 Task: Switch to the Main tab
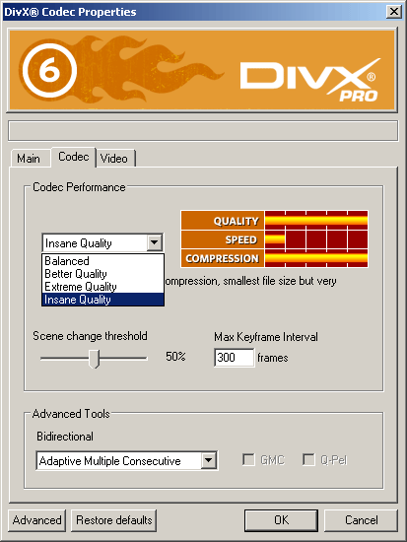pyautogui.click(x=29, y=159)
